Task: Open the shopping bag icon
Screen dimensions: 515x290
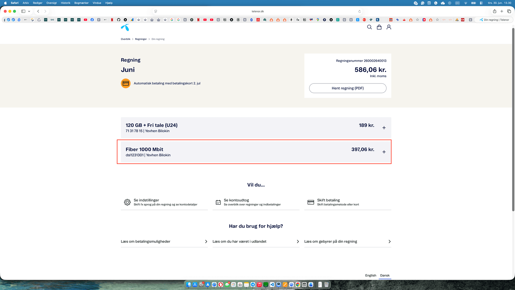Action: [379, 27]
